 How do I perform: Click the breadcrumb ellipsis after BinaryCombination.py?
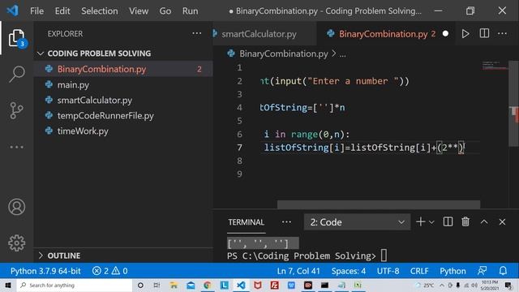(x=342, y=54)
